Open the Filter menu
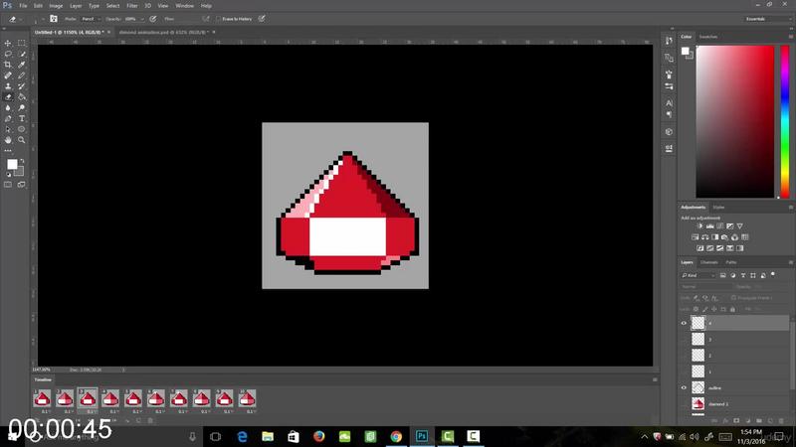796x447 pixels. point(132,6)
